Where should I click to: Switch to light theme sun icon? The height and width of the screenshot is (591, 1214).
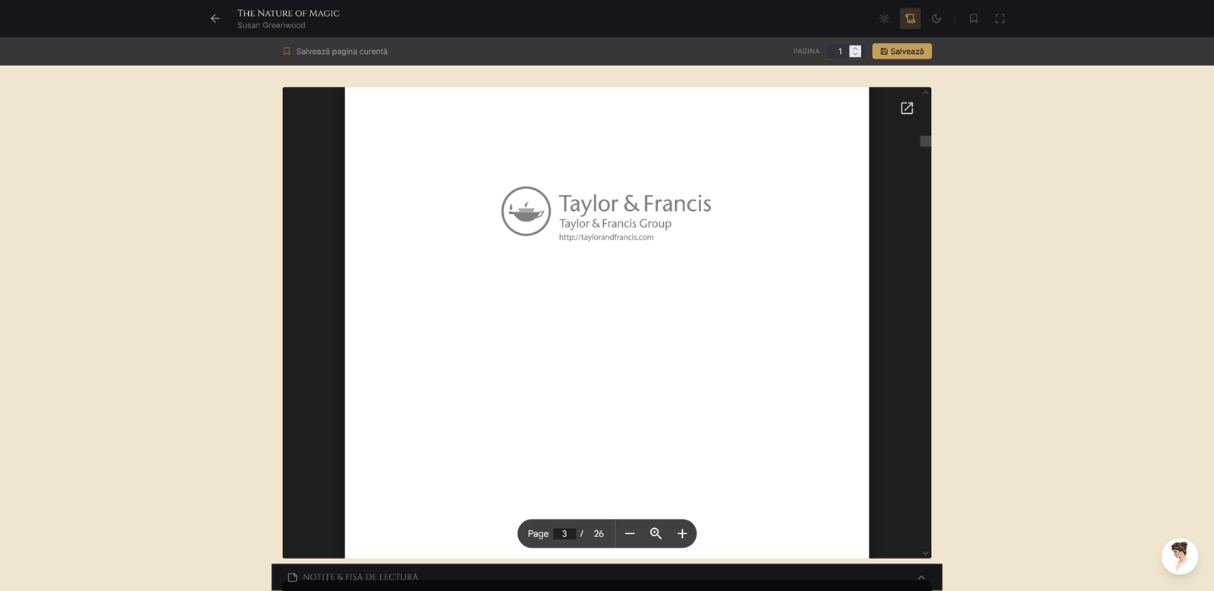[x=884, y=18]
